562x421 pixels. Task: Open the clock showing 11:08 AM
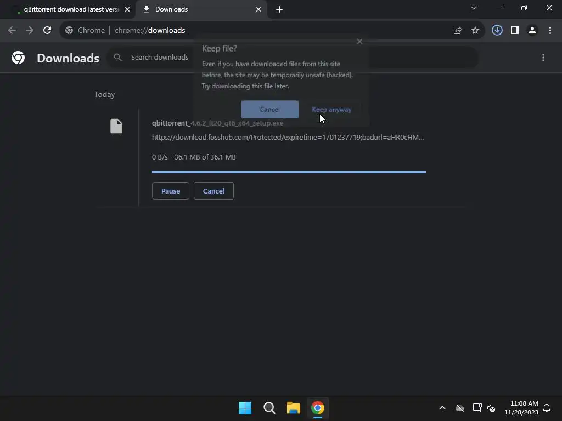[x=521, y=408]
